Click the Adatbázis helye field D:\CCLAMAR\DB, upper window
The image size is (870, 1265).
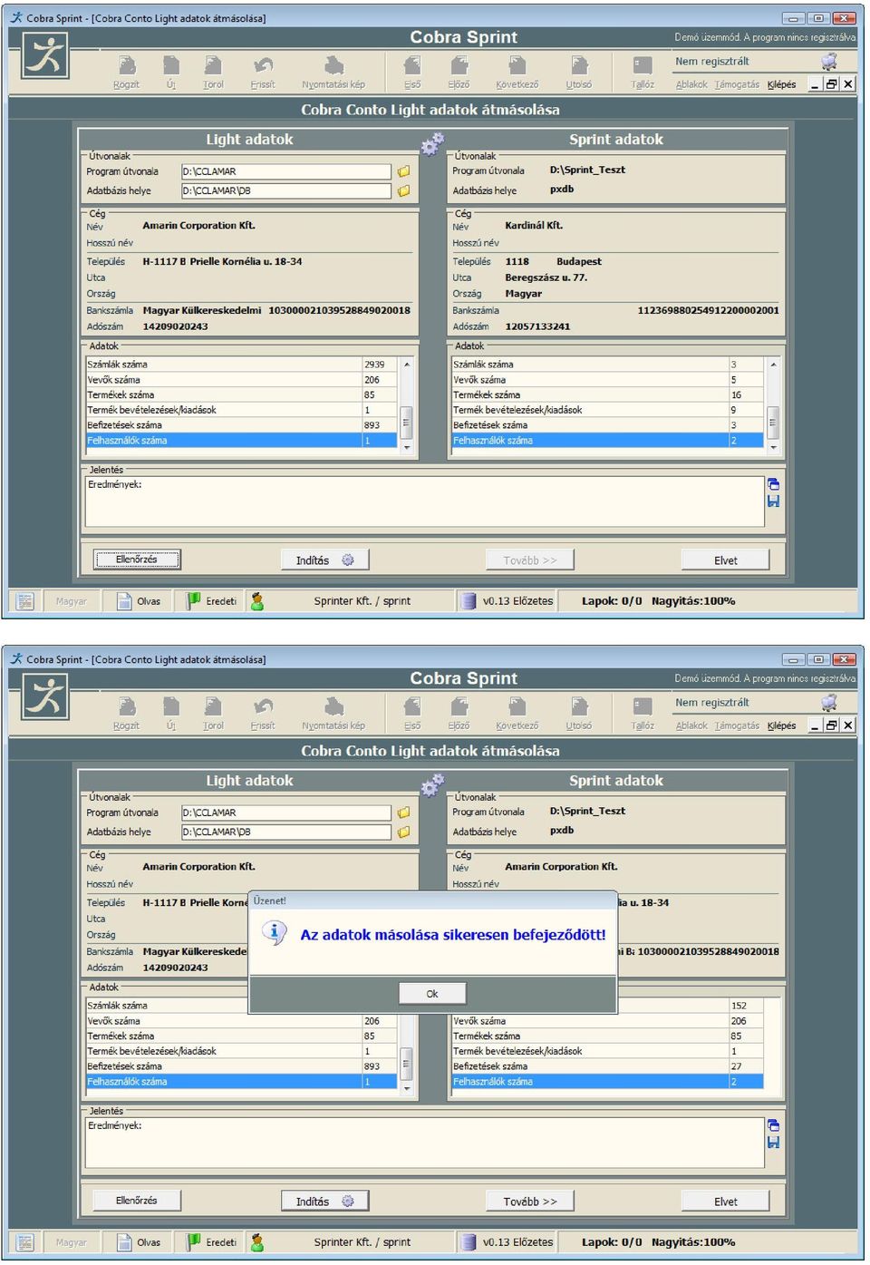pos(286,191)
